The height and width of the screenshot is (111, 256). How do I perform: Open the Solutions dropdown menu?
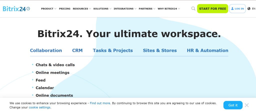102,9
